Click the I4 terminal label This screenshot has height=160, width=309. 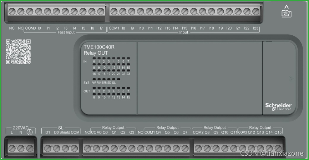(x=75, y=28)
